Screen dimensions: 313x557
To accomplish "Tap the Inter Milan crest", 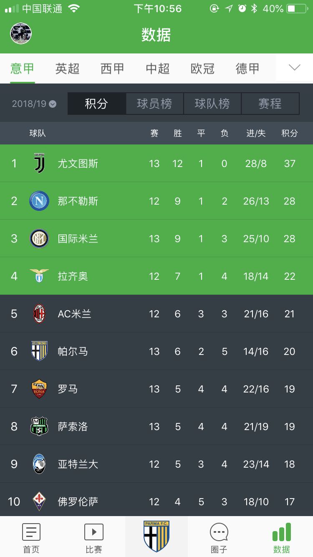I will pos(39,238).
